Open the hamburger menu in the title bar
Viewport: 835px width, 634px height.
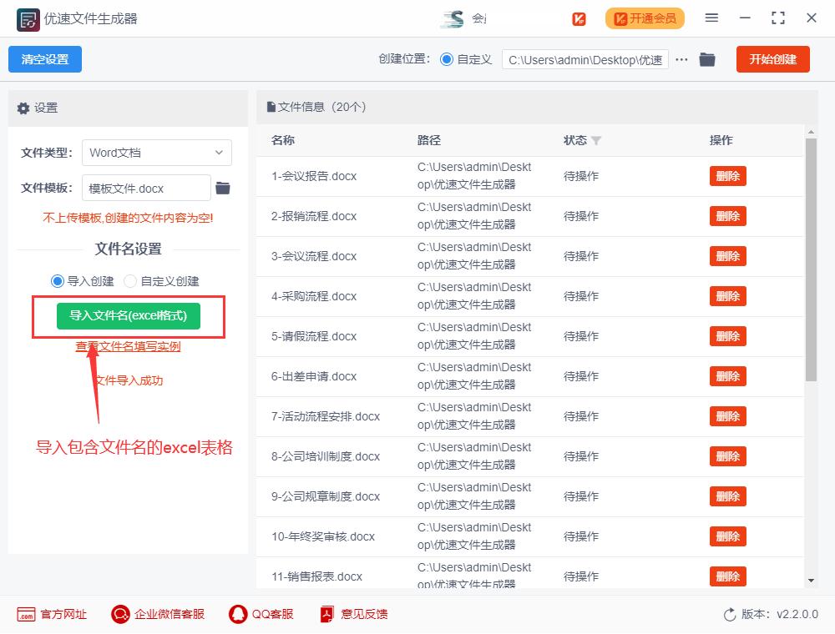712,18
